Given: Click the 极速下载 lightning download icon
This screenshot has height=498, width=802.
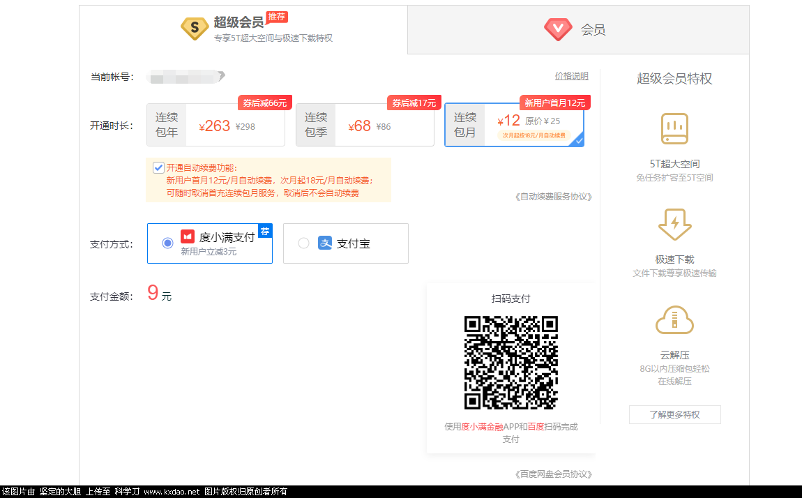Looking at the screenshot, I should (x=674, y=224).
